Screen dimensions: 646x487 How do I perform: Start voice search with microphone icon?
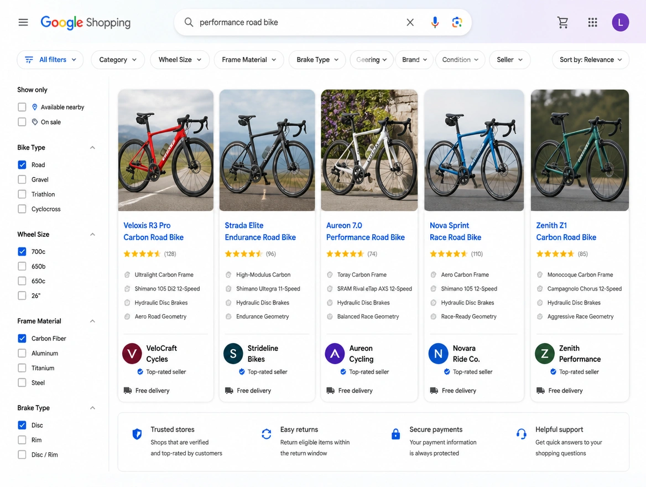tap(435, 22)
